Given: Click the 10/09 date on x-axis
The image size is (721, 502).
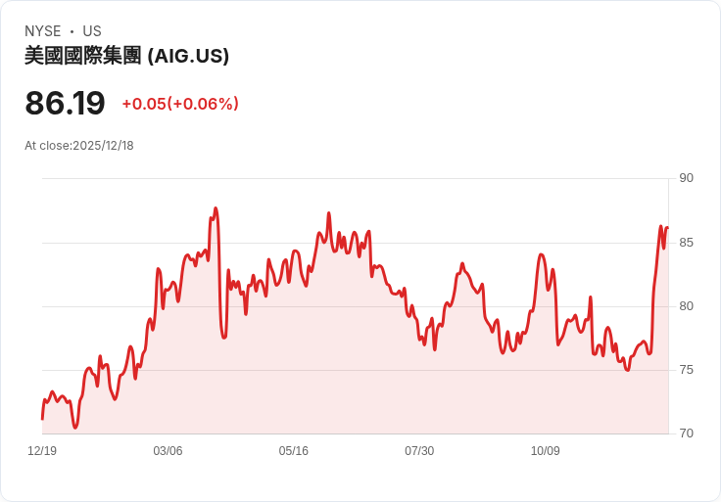Looking at the screenshot, I should [546, 451].
